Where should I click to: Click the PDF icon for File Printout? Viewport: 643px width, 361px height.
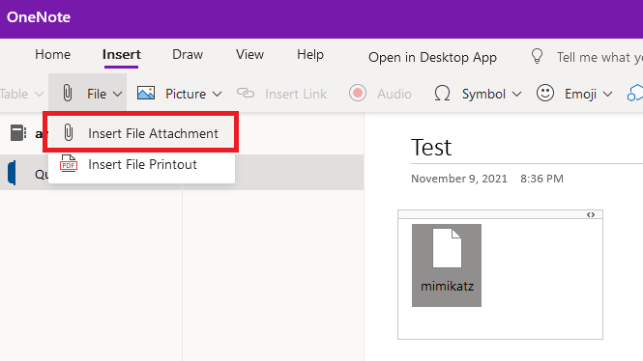point(69,163)
